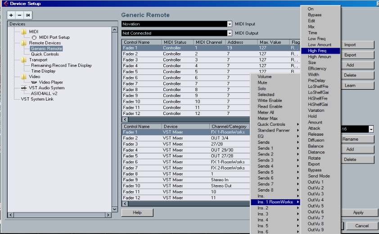
Task: Click the Help button
Action: coord(137,212)
